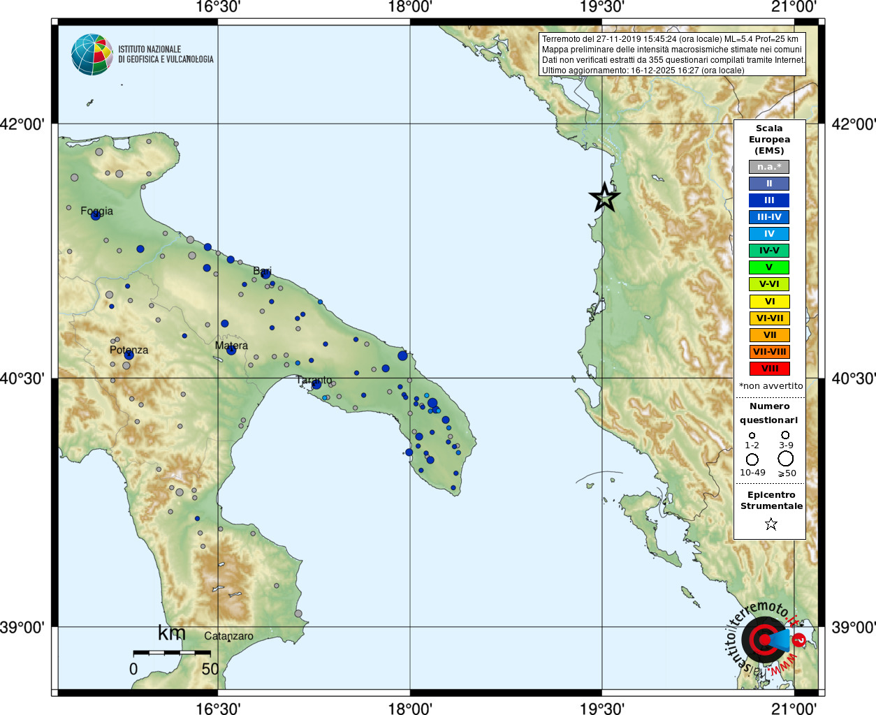Select the intensity VII-VIII legend swatch

point(769,352)
